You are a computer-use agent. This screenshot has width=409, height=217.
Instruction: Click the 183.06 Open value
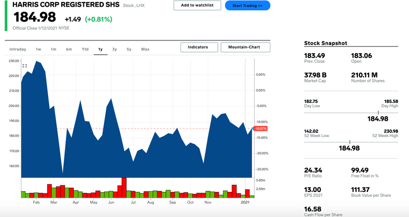coord(361,56)
